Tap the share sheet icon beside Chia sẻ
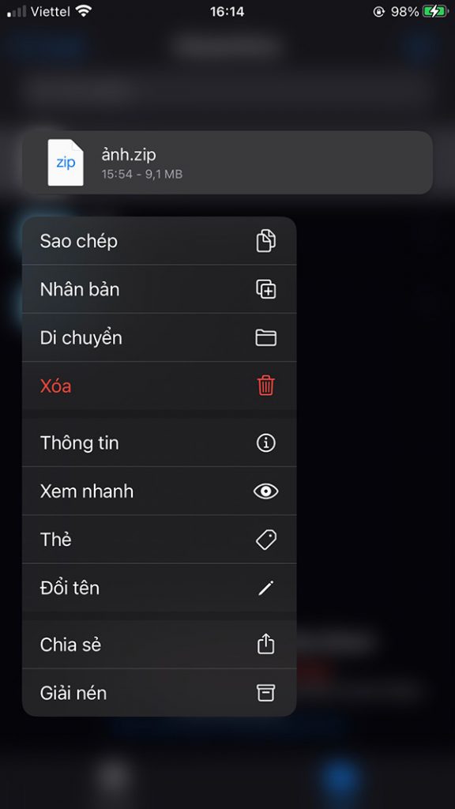This screenshot has width=455, height=809. [266, 644]
